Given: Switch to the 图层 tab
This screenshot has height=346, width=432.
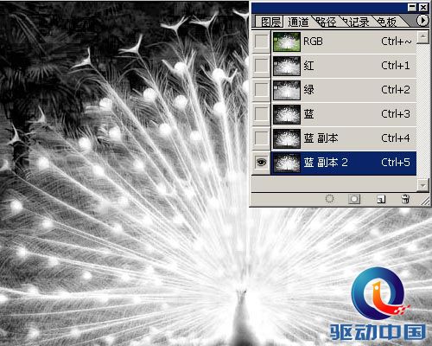Looking at the screenshot, I should click(x=270, y=22).
